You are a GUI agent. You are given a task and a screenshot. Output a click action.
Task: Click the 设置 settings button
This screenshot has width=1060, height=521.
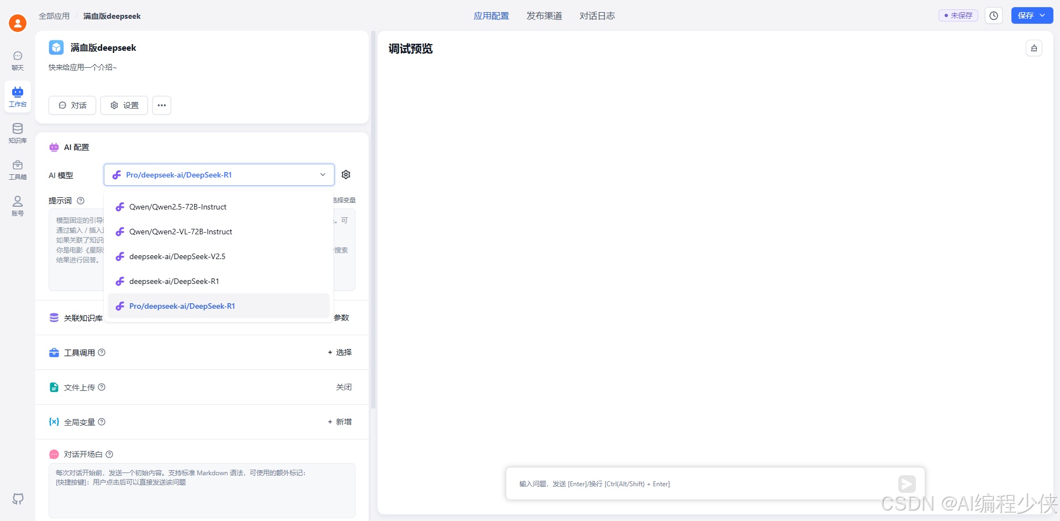pyautogui.click(x=124, y=105)
